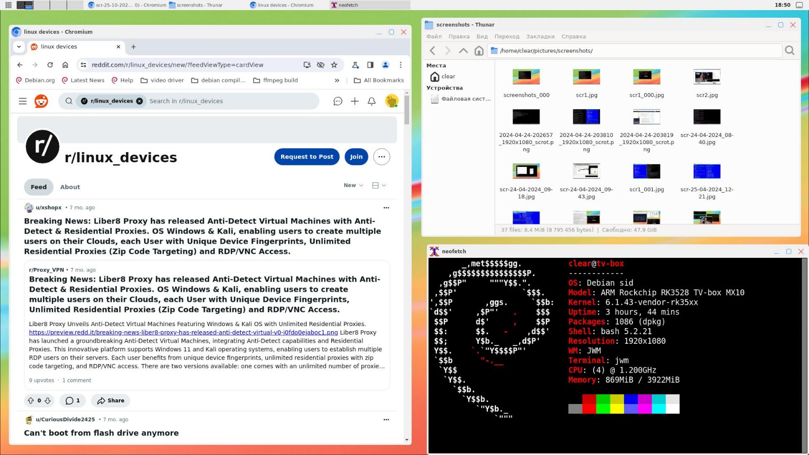
Task: Open the Правка menu in Thunar
Action: 459,36
